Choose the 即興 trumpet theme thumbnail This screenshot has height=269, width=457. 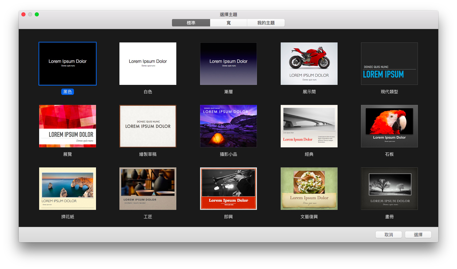click(229, 188)
